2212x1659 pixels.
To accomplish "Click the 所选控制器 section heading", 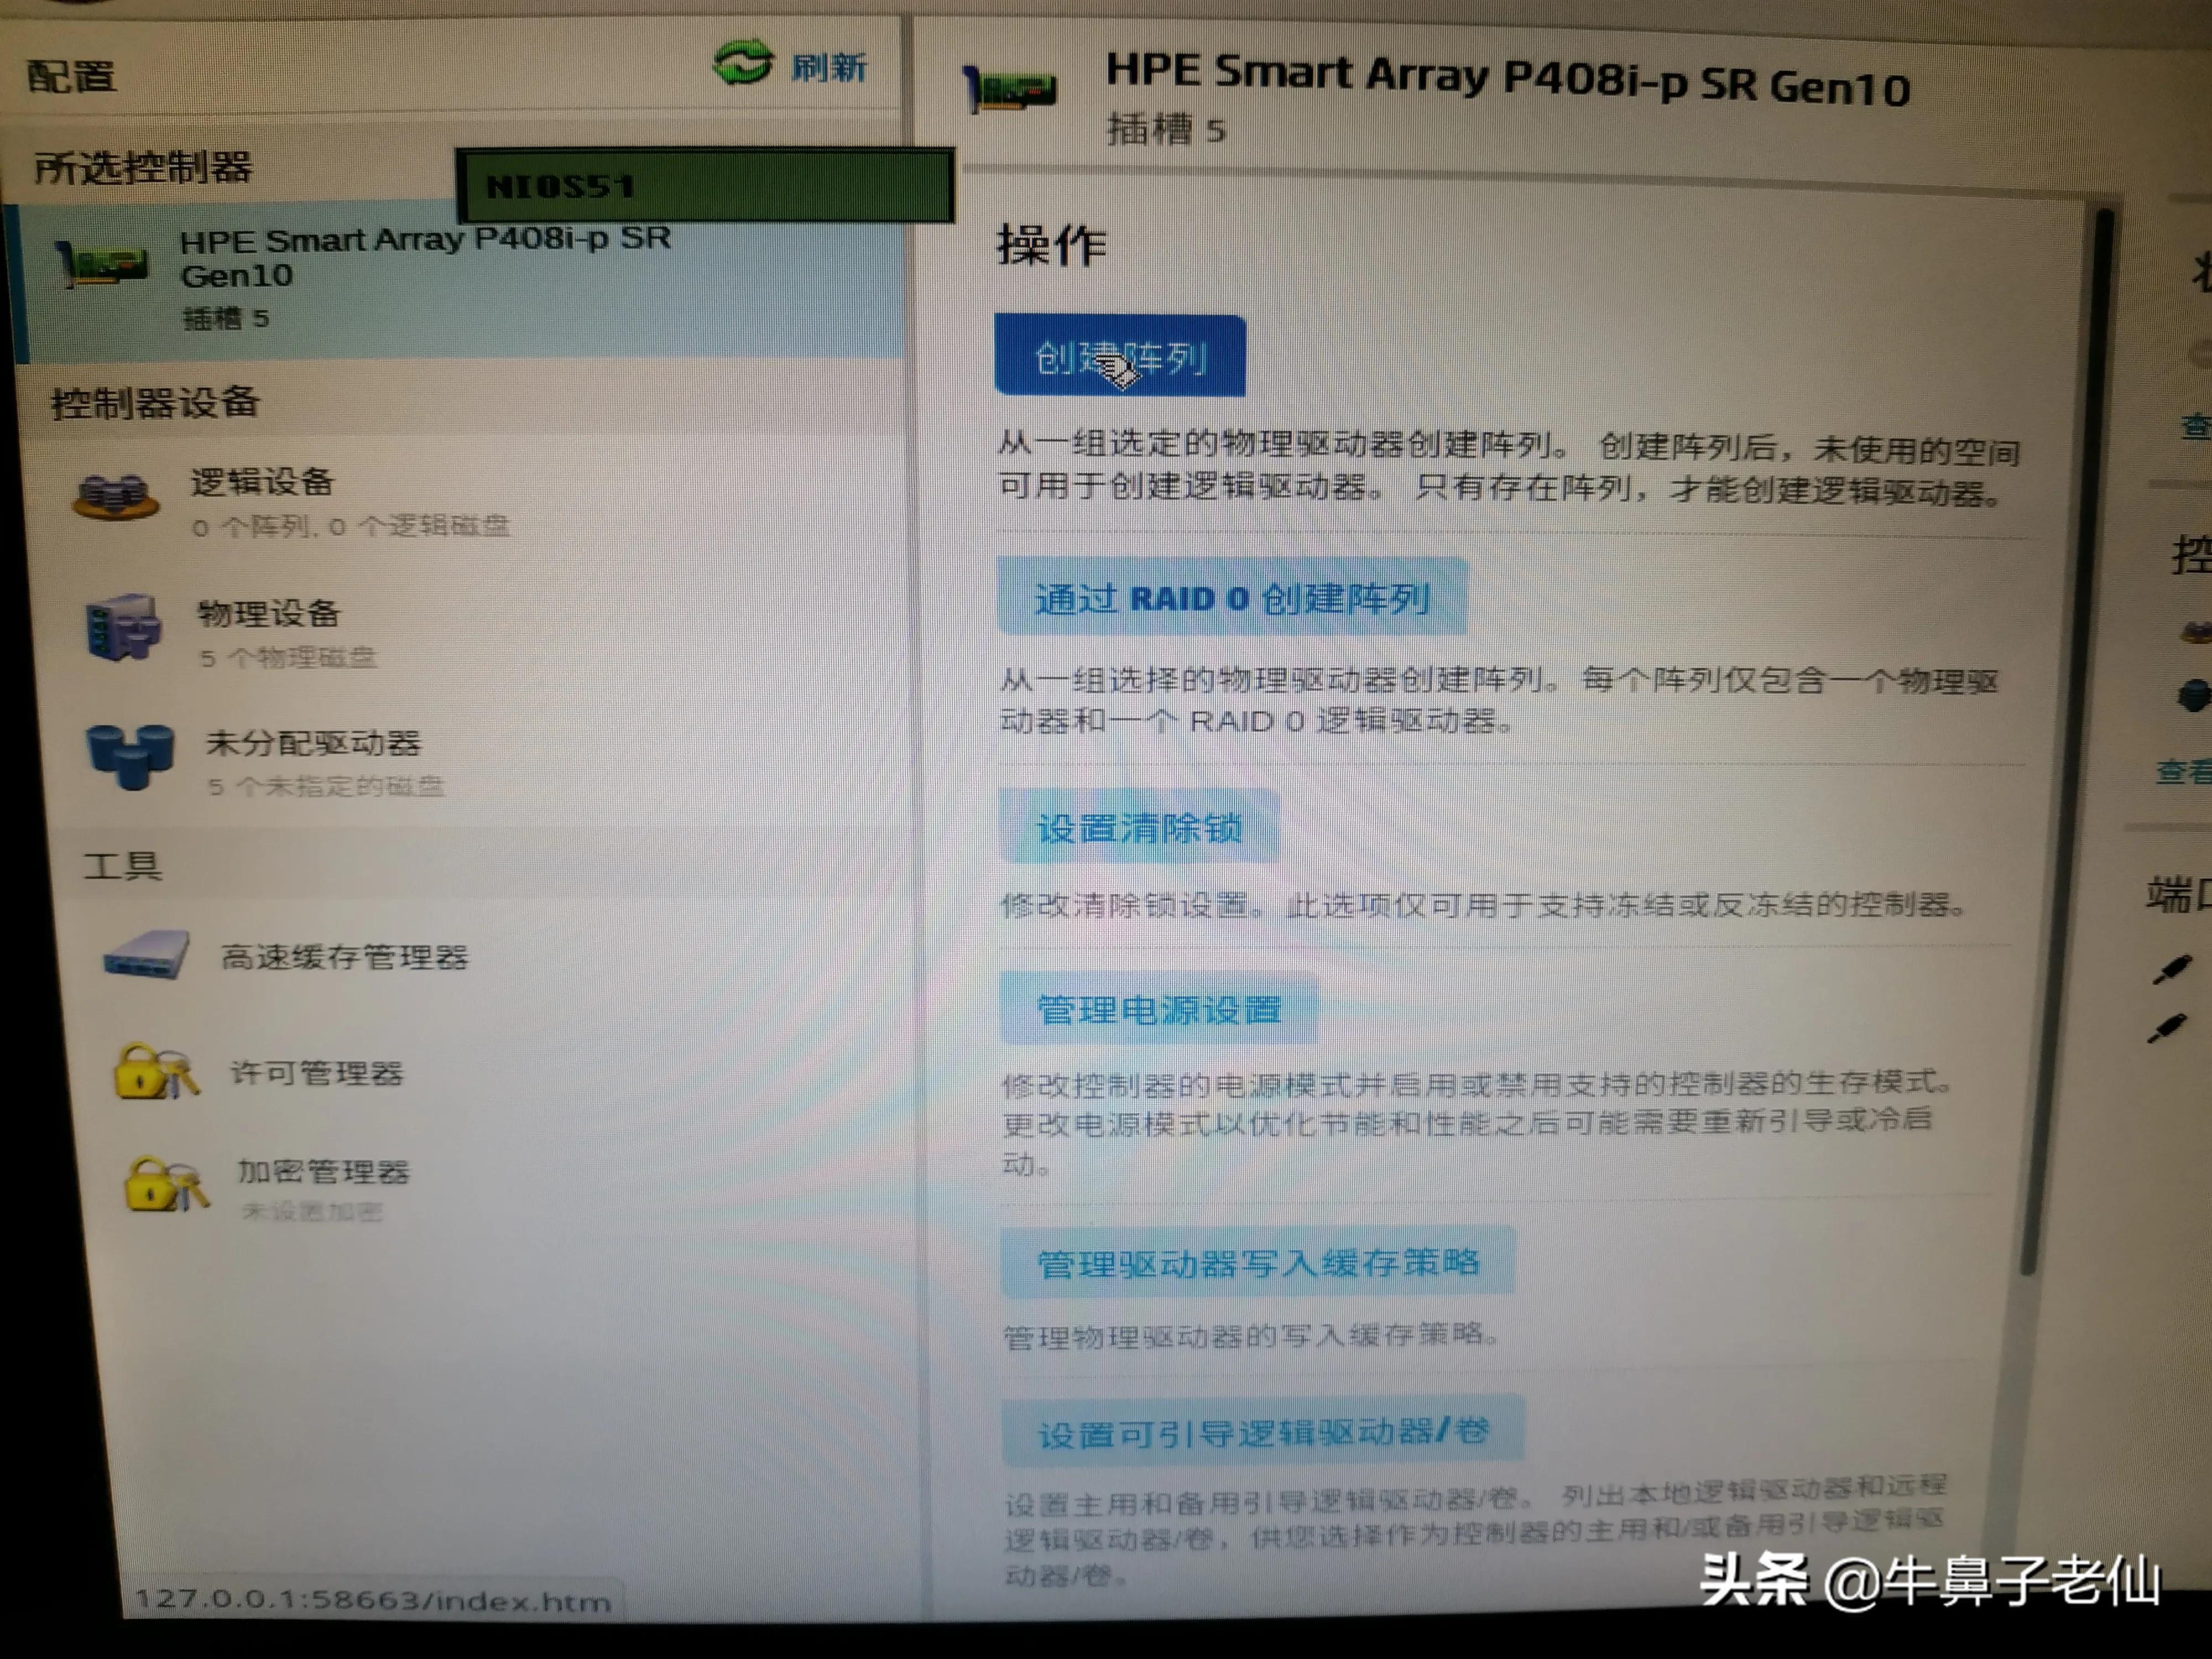I will pos(143,167).
